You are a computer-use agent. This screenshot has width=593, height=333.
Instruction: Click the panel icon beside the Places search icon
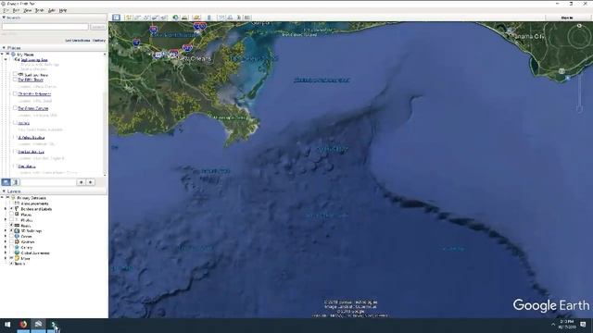tap(16, 182)
